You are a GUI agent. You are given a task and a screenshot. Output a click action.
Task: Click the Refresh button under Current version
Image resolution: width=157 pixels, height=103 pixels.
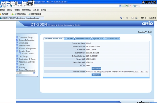tap(96, 75)
